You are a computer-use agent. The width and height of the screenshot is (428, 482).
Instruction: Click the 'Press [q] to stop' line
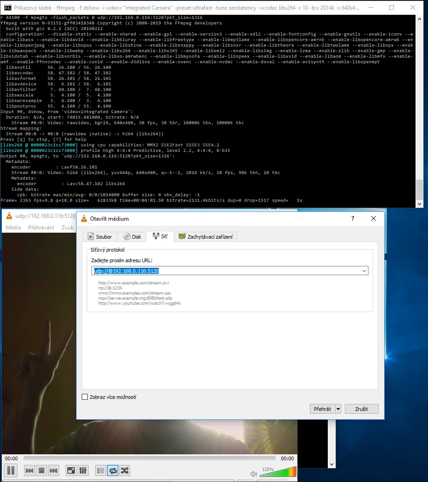click(43, 139)
